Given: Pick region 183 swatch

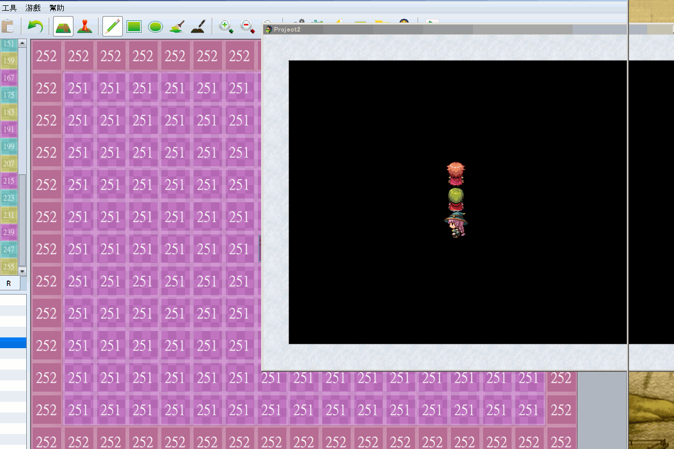Looking at the screenshot, I should click(x=9, y=112).
